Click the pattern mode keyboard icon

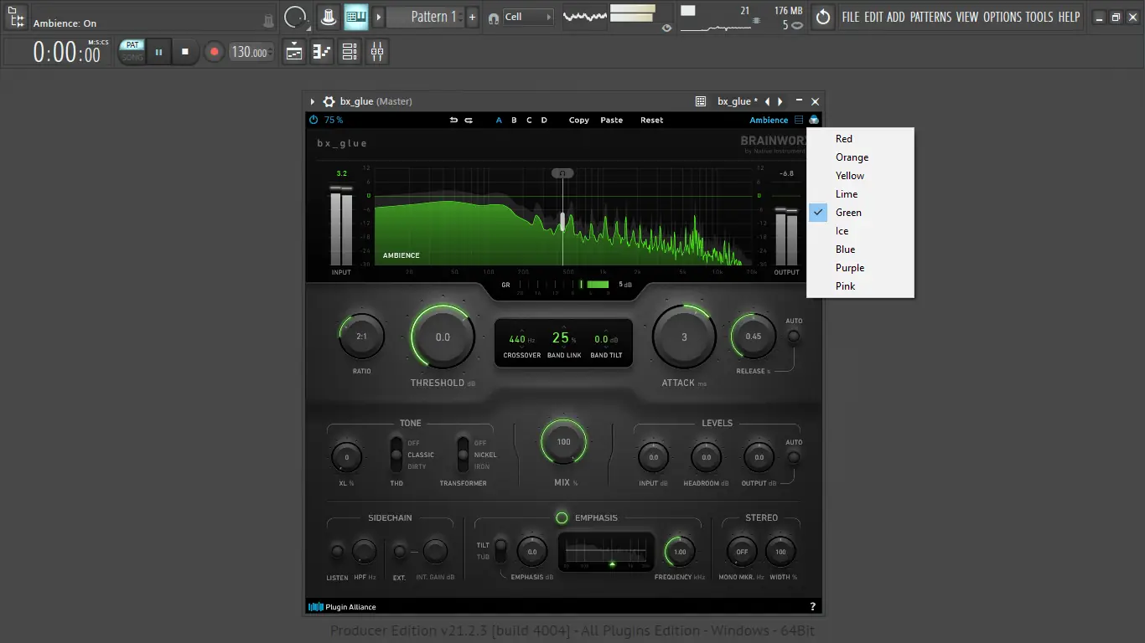point(356,17)
